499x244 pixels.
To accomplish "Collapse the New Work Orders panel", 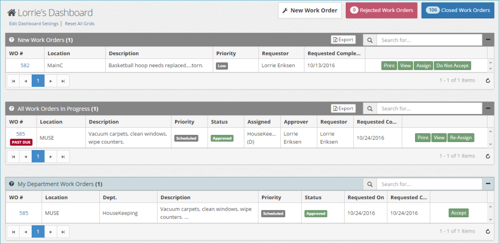I will [x=488, y=40].
